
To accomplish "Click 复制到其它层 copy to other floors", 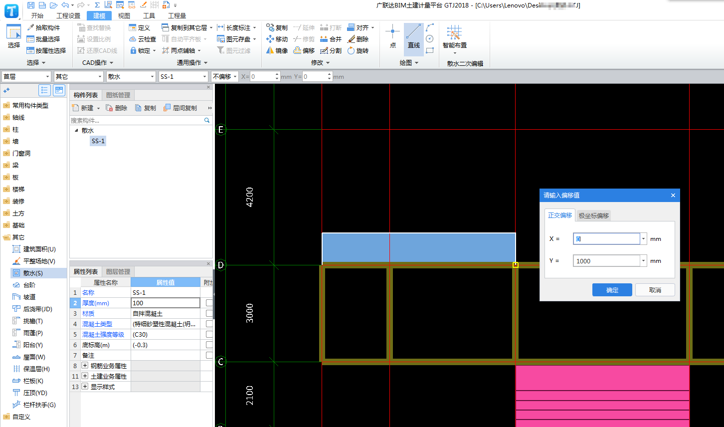I will [x=187, y=27].
